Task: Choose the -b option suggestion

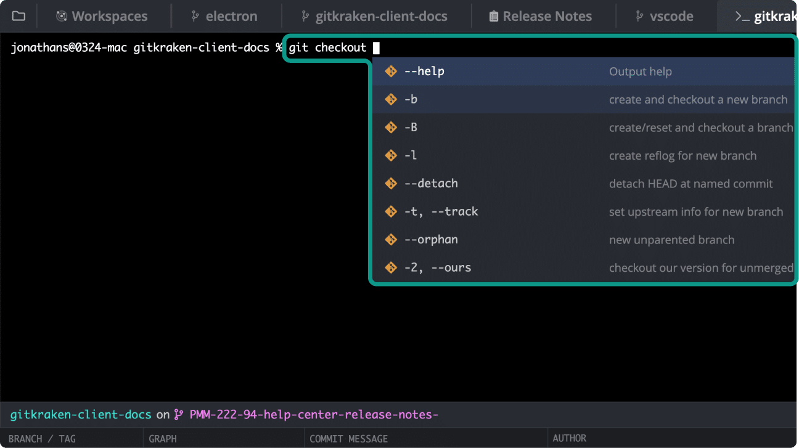Action: (x=583, y=99)
